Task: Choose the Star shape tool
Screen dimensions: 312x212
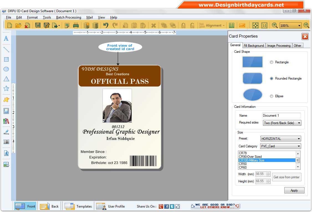Action: (x=6, y=88)
